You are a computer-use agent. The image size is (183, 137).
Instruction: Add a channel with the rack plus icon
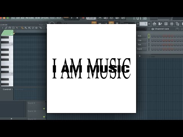click(140, 56)
